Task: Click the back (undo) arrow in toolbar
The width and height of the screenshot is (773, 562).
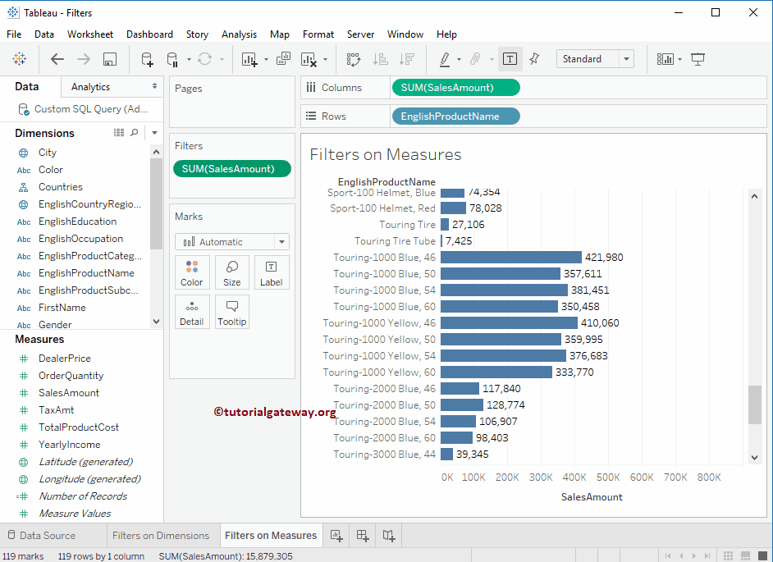Action: (57, 59)
